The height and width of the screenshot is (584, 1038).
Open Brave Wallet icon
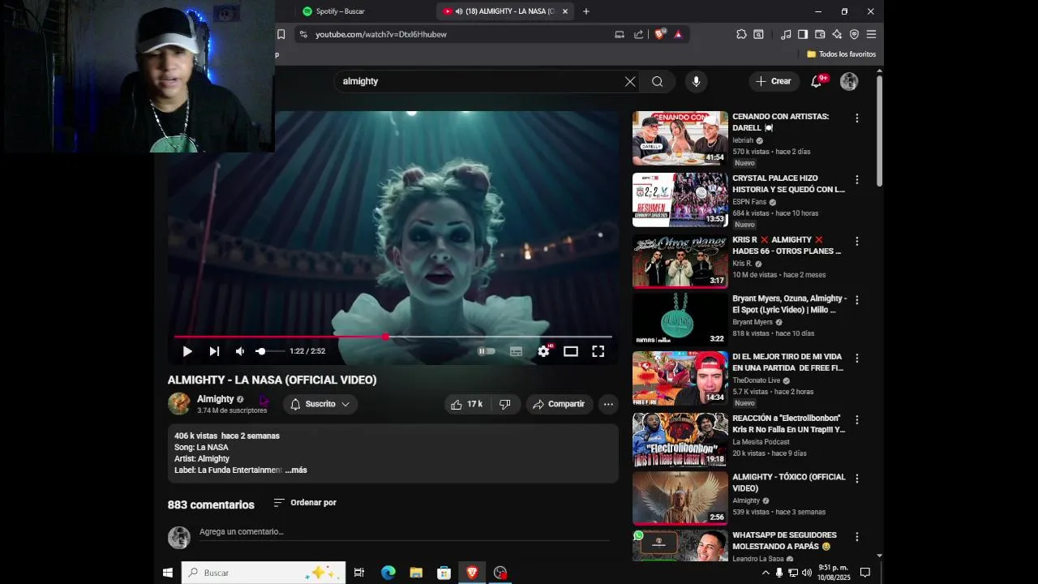pos(820,34)
